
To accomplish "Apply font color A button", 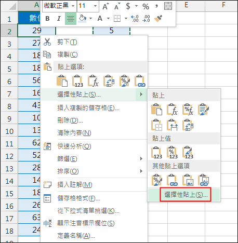I will [x=100, y=18].
